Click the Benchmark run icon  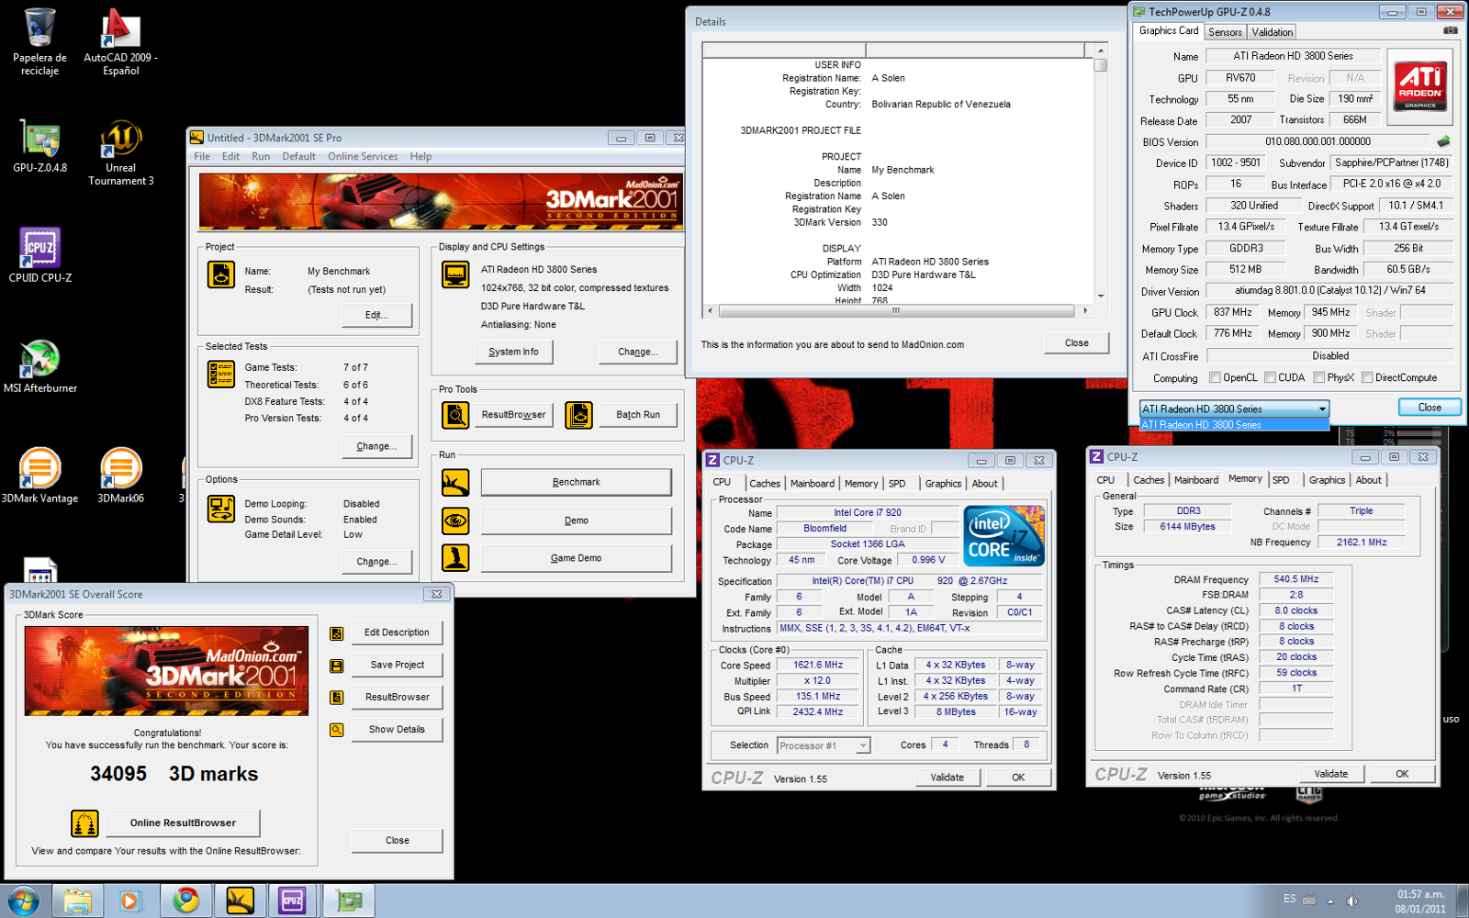(x=455, y=482)
